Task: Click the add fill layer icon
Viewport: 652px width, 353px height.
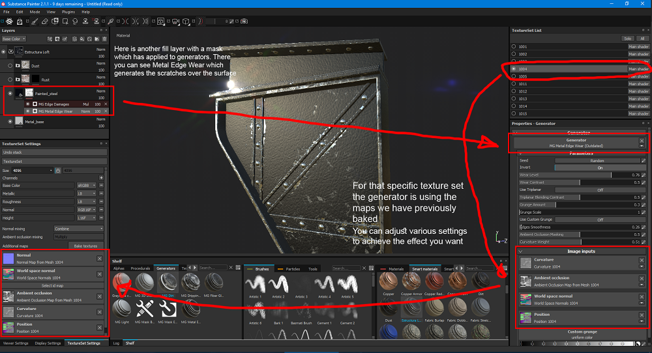Action: pos(82,38)
